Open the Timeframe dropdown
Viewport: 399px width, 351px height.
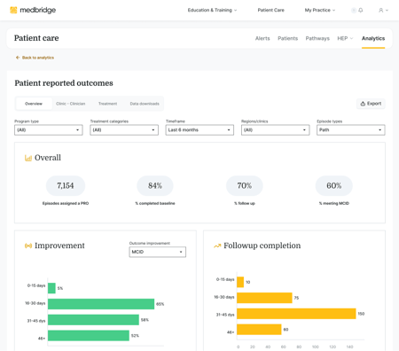point(199,130)
